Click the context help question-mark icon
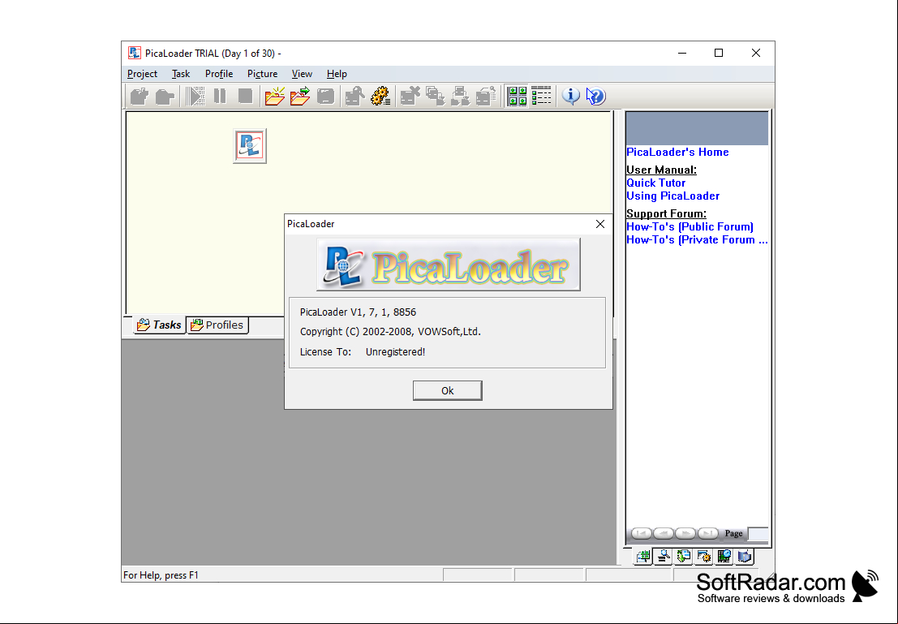This screenshot has width=898, height=624. pyautogui.click(x=595, y=97)
